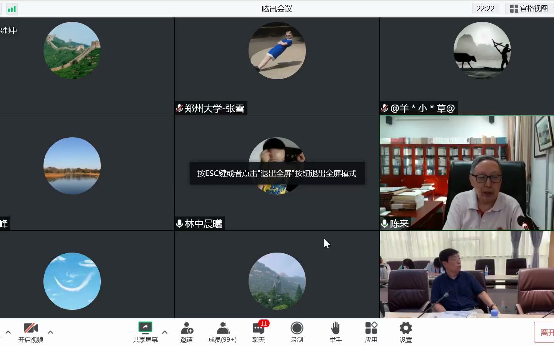Select 郑州大学-张雪 avatar tile
The image size is (554, 346).
(x=277, y=50)
